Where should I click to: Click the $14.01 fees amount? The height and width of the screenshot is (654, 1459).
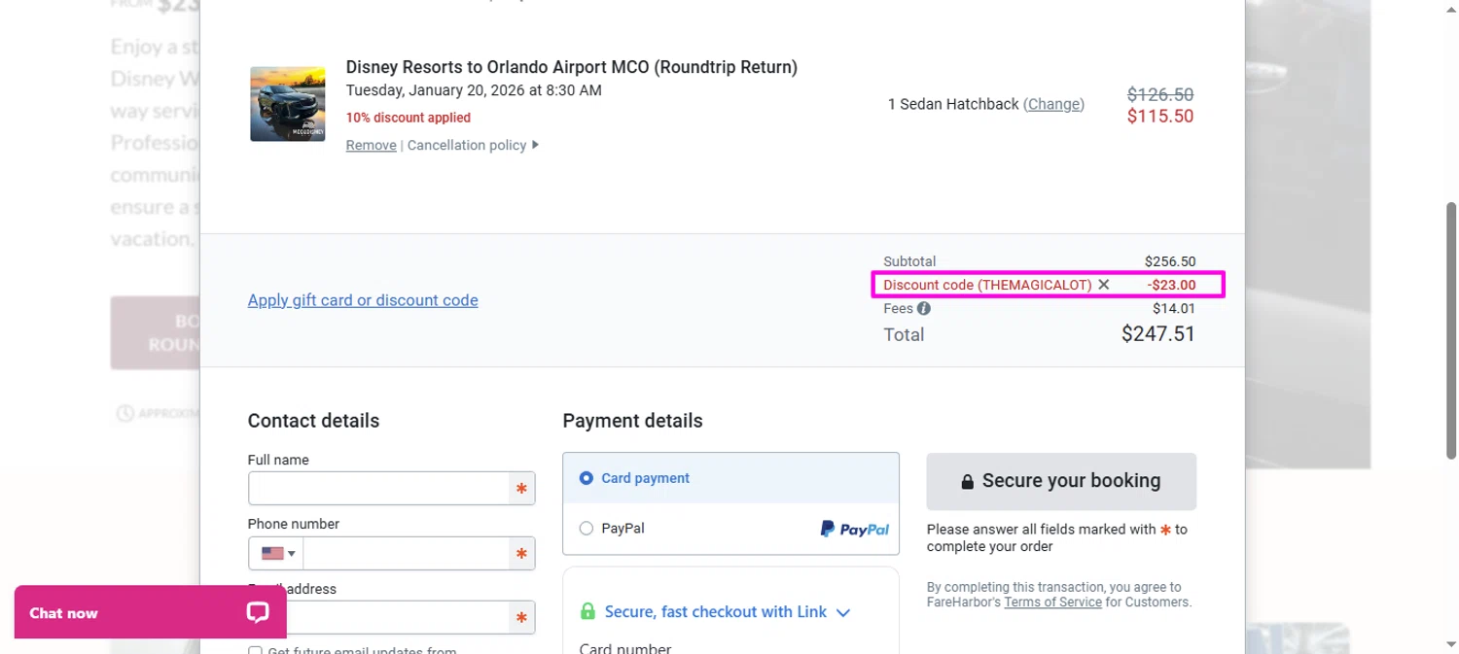pos(1174,308)
